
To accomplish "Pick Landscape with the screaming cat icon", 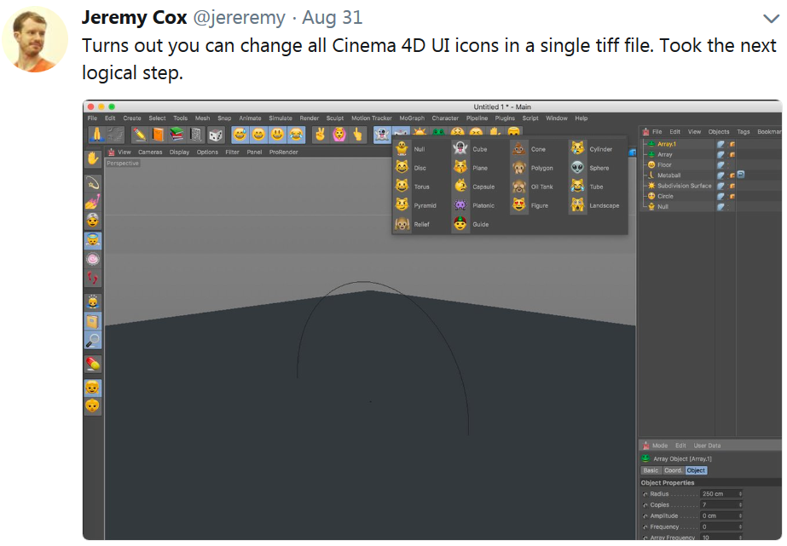I will click(x=578, y=205).
